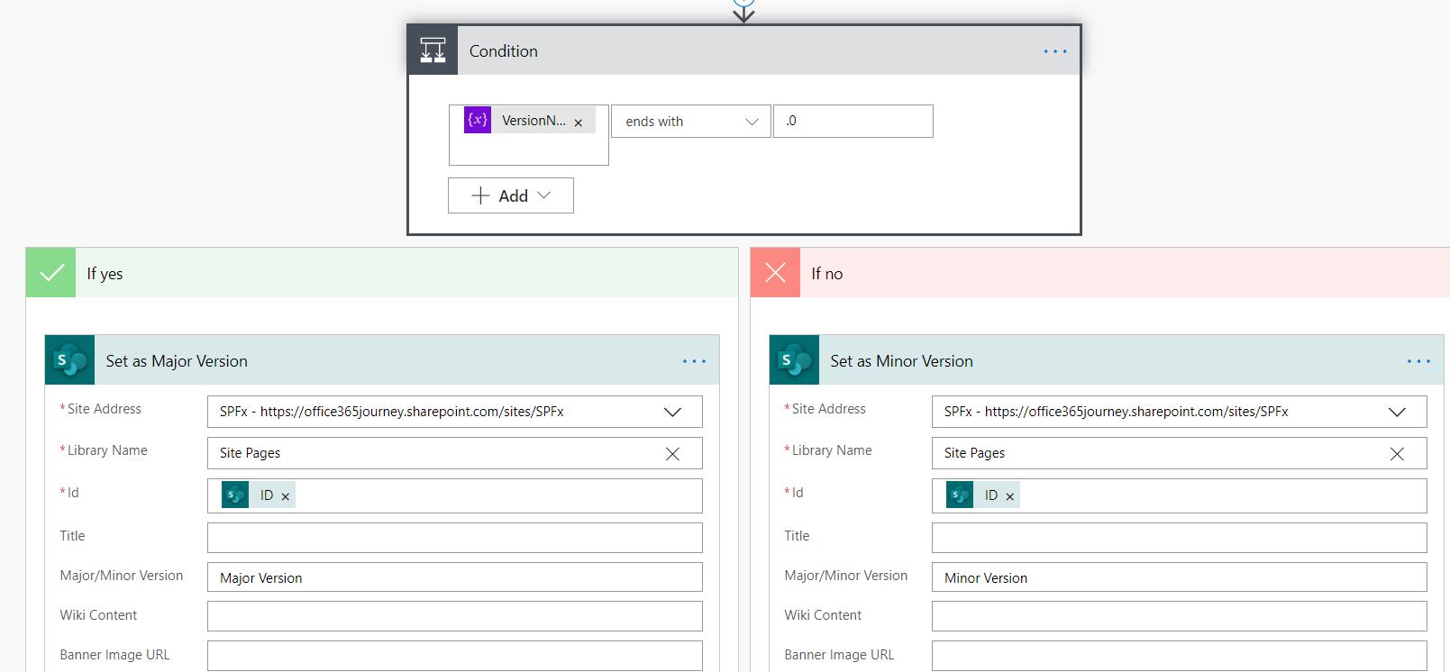Image resolution: width=1450 pixels, height=672 pixels.
Task: Click the Major/Minor Version field showing Major Version
Action: [455, 577]
